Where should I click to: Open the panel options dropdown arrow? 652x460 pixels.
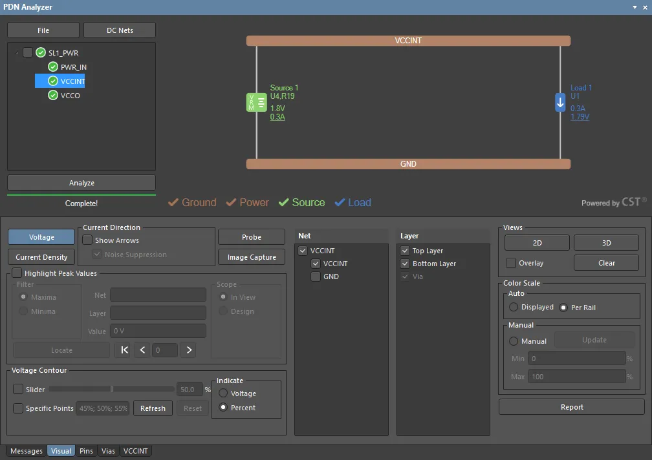(634, 7)
